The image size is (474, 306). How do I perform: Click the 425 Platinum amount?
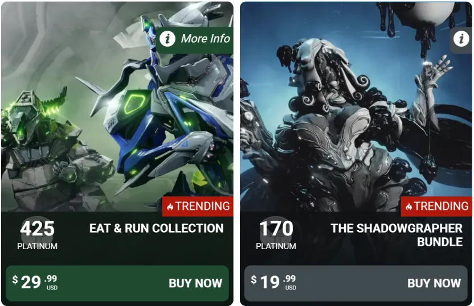click(x=37, y=235)
